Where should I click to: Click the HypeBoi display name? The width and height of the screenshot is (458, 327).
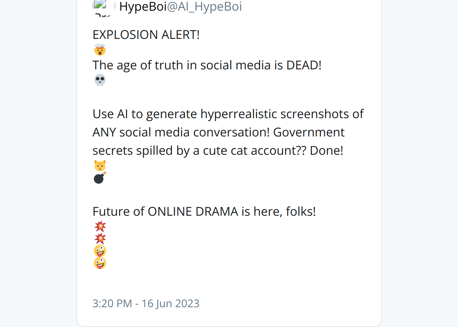click(143, 6)
